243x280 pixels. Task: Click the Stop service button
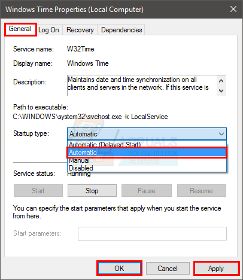pyautogui.click(x=92, y=191)
